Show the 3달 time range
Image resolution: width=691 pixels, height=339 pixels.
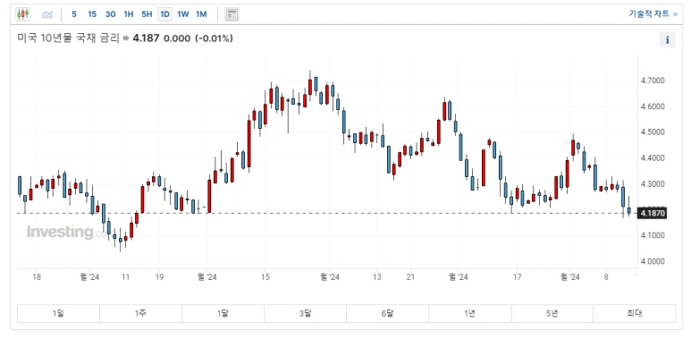click(305, 313)
